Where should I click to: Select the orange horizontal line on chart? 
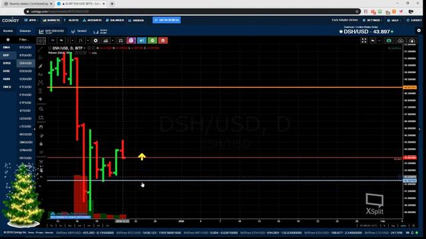coord(226,87)
